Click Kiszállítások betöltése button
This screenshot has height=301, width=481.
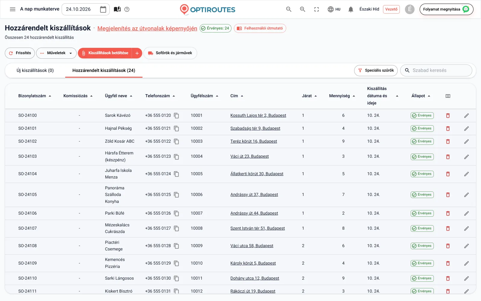point(105,53)
